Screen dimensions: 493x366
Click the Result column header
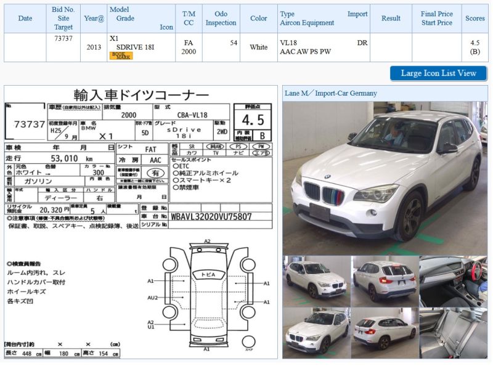point(391,18)
